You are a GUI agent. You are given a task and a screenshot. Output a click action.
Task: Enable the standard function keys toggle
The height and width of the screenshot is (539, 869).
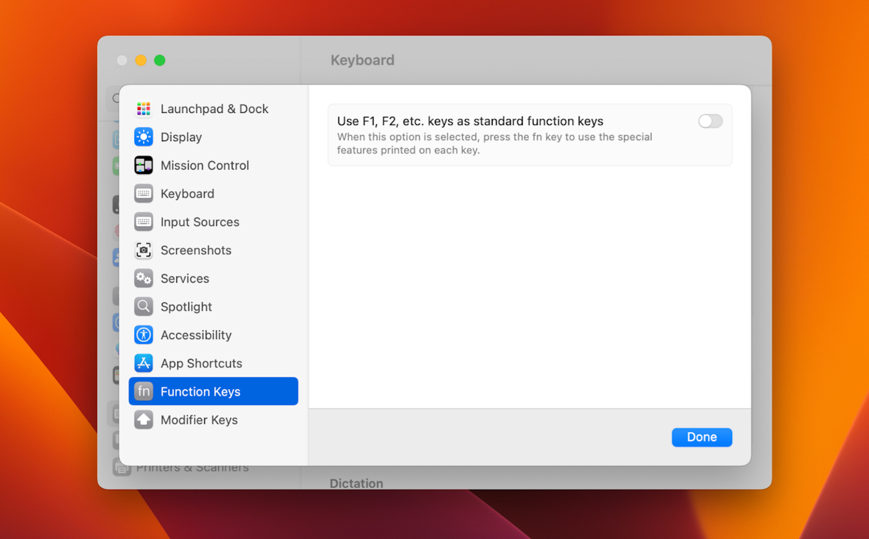point(710,121)
